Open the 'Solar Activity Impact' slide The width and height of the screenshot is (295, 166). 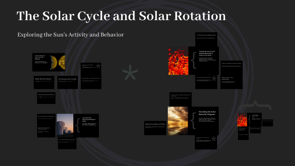point(44,83)
